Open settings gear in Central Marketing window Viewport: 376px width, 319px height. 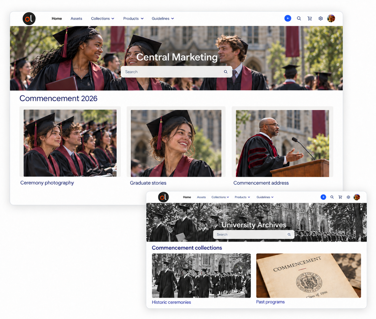click(x=321, y=19)
